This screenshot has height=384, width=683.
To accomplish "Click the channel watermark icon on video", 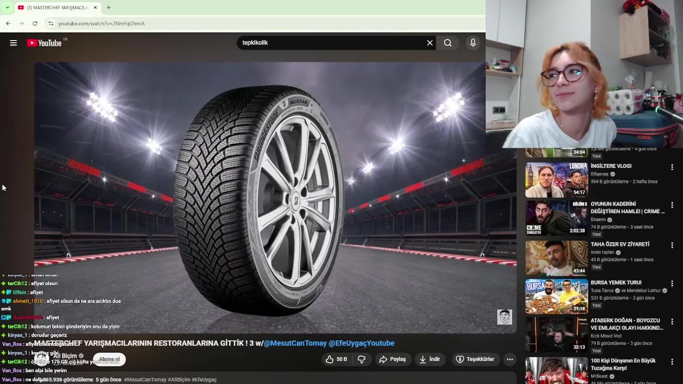I will click(504, 317).
